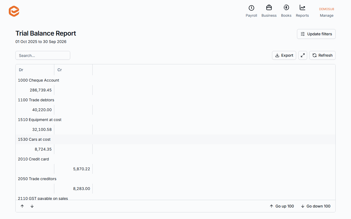Click the date range 01 Oct 2025 to 30 Sep 2026
Image resolution: width=351 pixels, height=219 pixels.
(x=41, y=42)
